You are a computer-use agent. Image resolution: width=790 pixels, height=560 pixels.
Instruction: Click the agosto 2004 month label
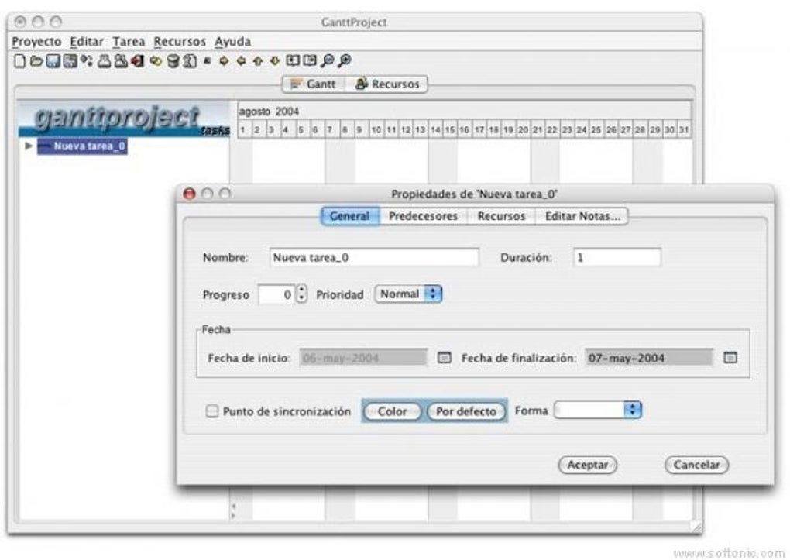click(x=269, y=112)
